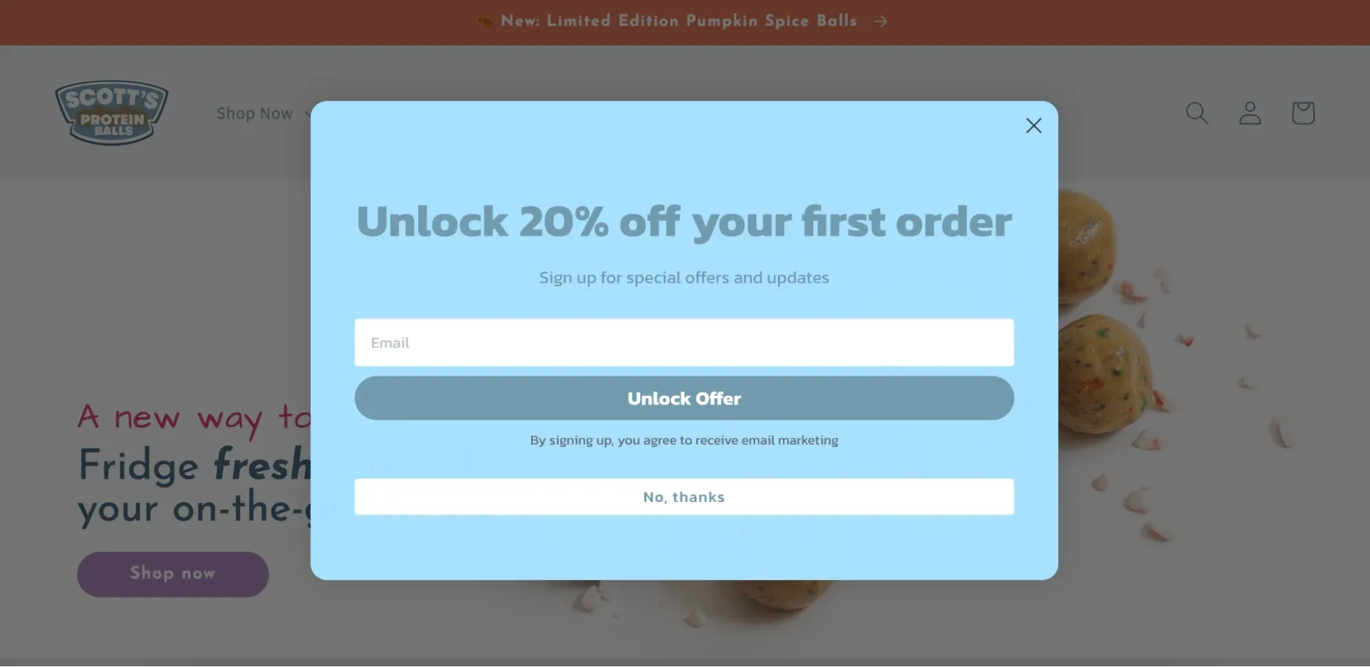The image size is (1370, 667).
Task: Expand the chevron beside Shop Now
Action: coord(307,114)
